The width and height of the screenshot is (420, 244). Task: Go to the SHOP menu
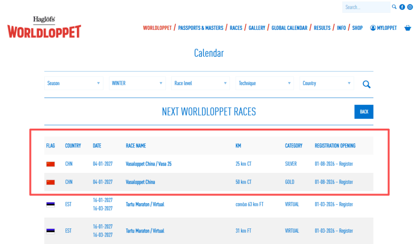pyautogui.click(x=357, y=28)
